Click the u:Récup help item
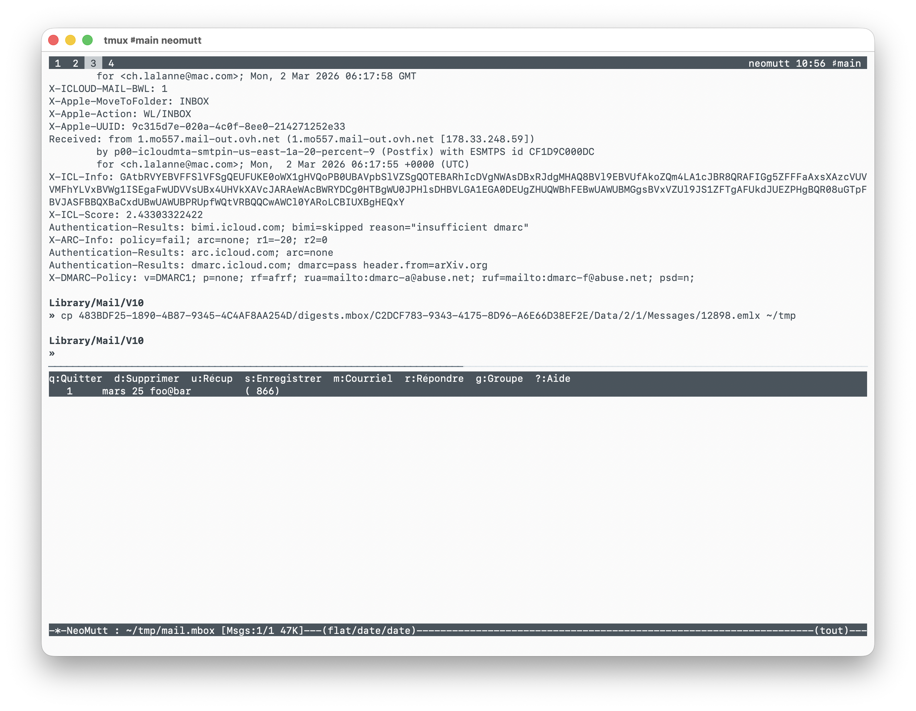 pyautogui.click(x=212, y=378)
